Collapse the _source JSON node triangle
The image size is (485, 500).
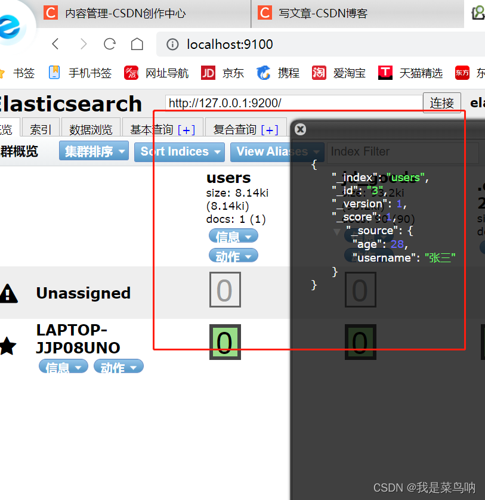pyautogui.click(x=336, y=232)
